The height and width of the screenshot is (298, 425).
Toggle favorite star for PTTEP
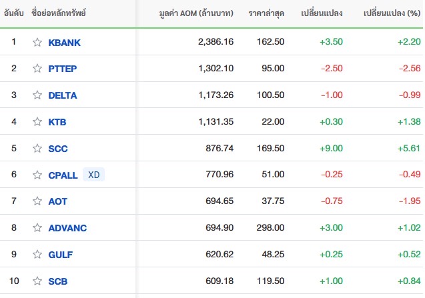click(37, 68)
